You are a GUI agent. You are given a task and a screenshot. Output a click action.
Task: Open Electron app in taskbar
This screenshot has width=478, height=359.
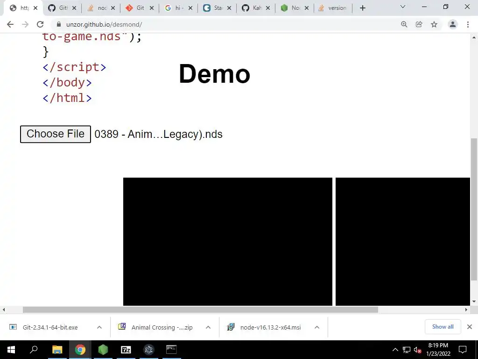tap(149, 350)
